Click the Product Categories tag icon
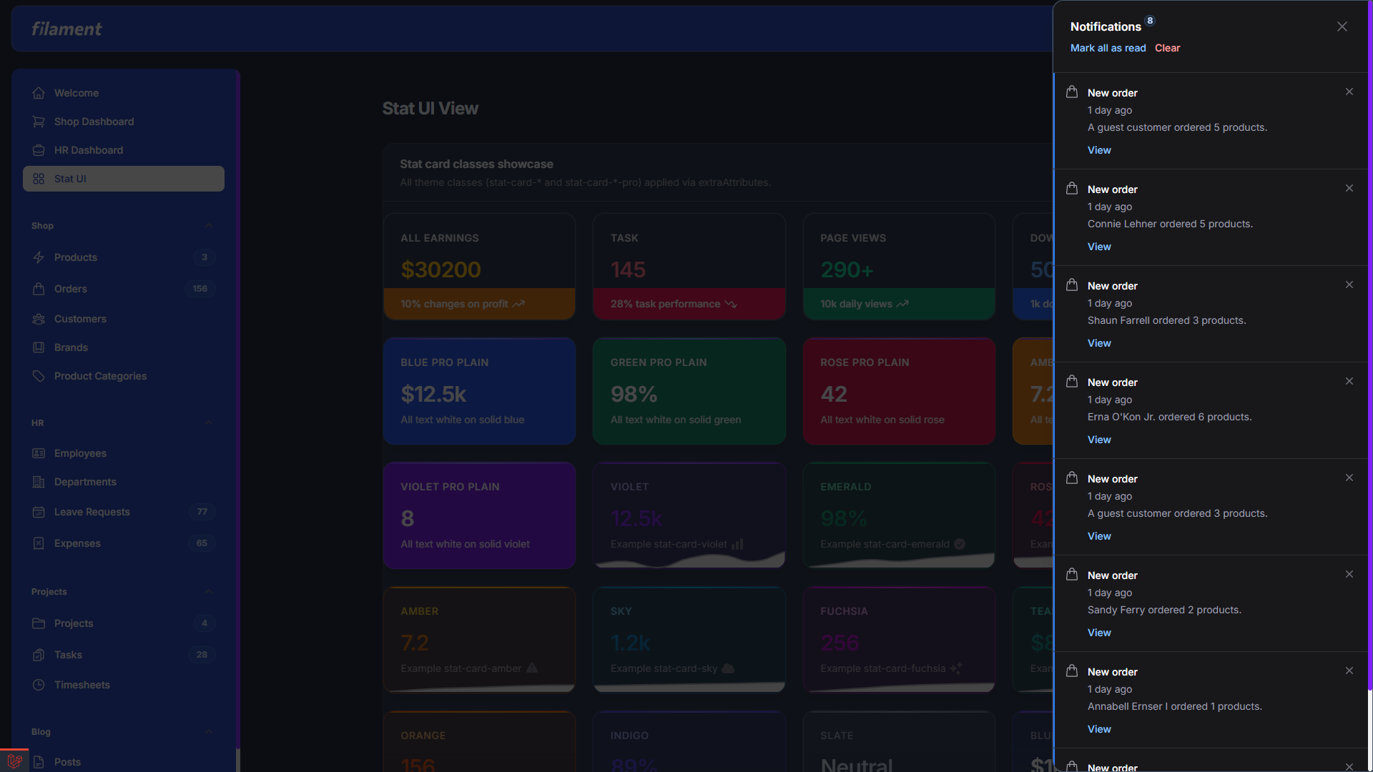 click(39, 376)
